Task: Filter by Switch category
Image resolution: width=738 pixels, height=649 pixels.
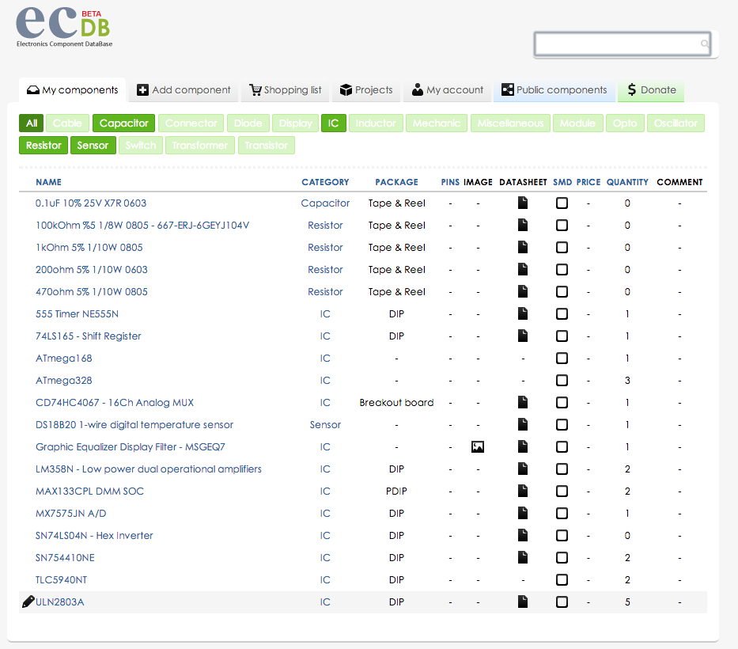Action: point(141,145)
